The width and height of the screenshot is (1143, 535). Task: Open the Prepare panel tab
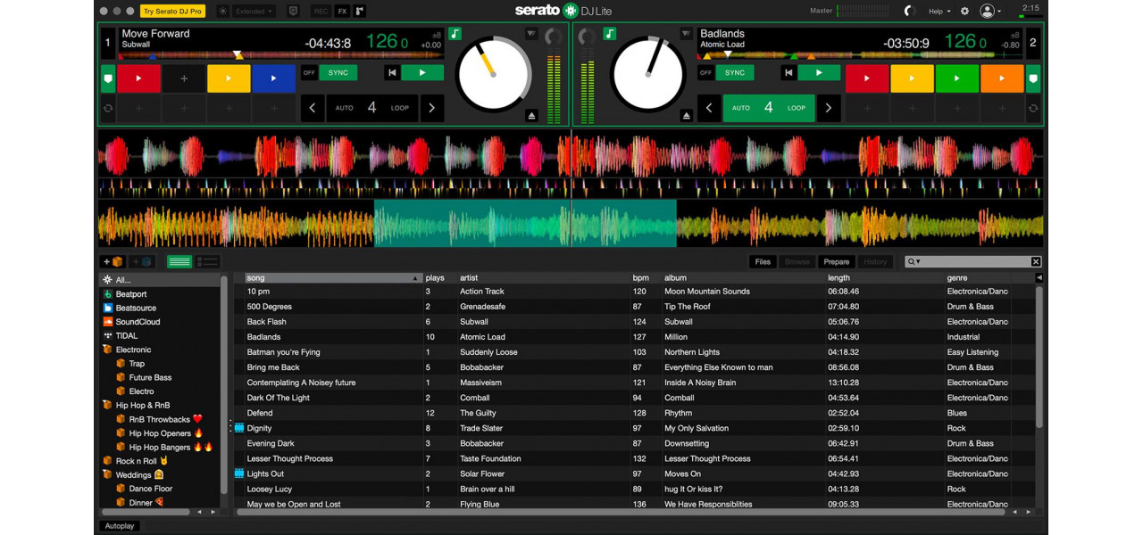[x=837, y=261]
